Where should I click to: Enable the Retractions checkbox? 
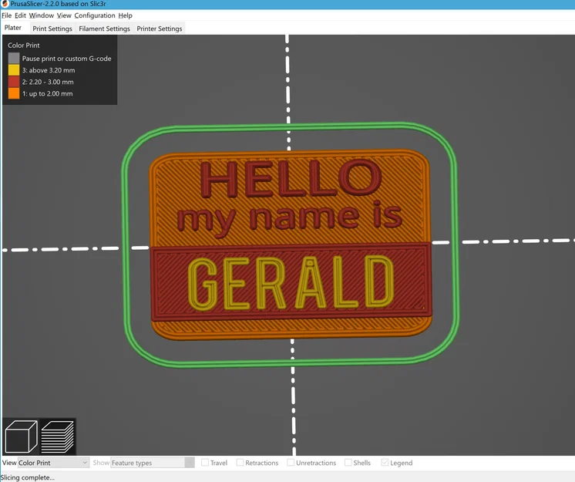pos(240,463)
